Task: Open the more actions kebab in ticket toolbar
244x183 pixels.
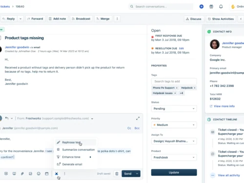Action: [x=117, y=19]
